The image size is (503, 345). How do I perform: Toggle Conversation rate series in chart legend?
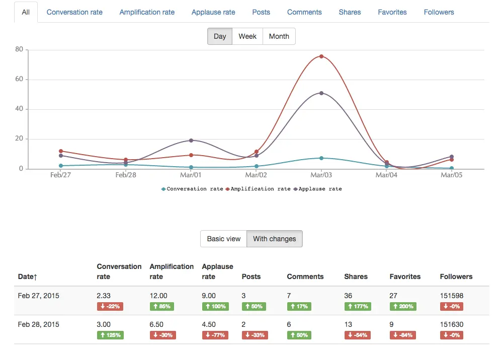(x=192, y=189)
